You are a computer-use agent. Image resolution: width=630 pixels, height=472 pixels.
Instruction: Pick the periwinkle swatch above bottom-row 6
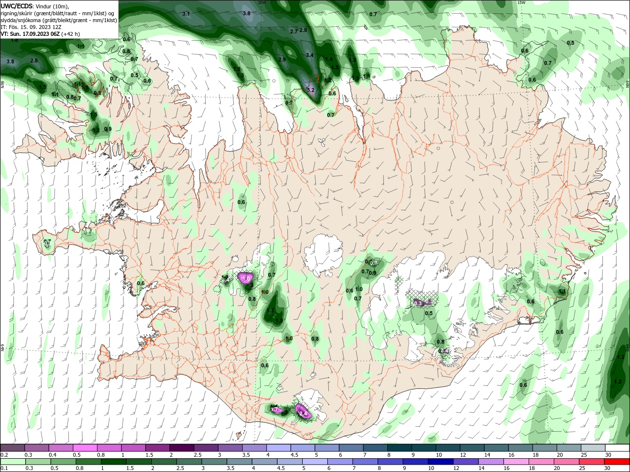(340, 462)
